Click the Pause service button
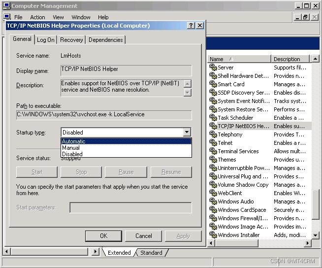 pyautogui.click(x=126, y=172)
